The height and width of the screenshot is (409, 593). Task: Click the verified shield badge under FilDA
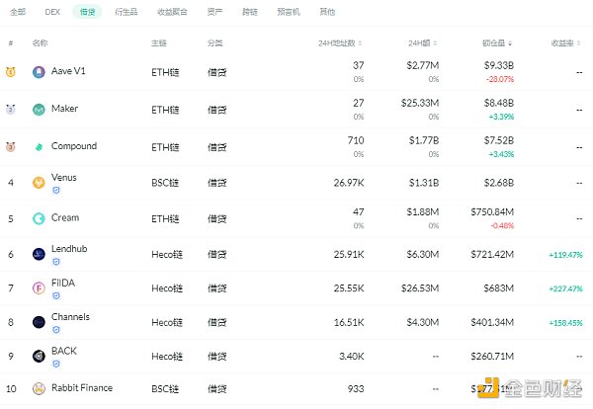[56, 295]
